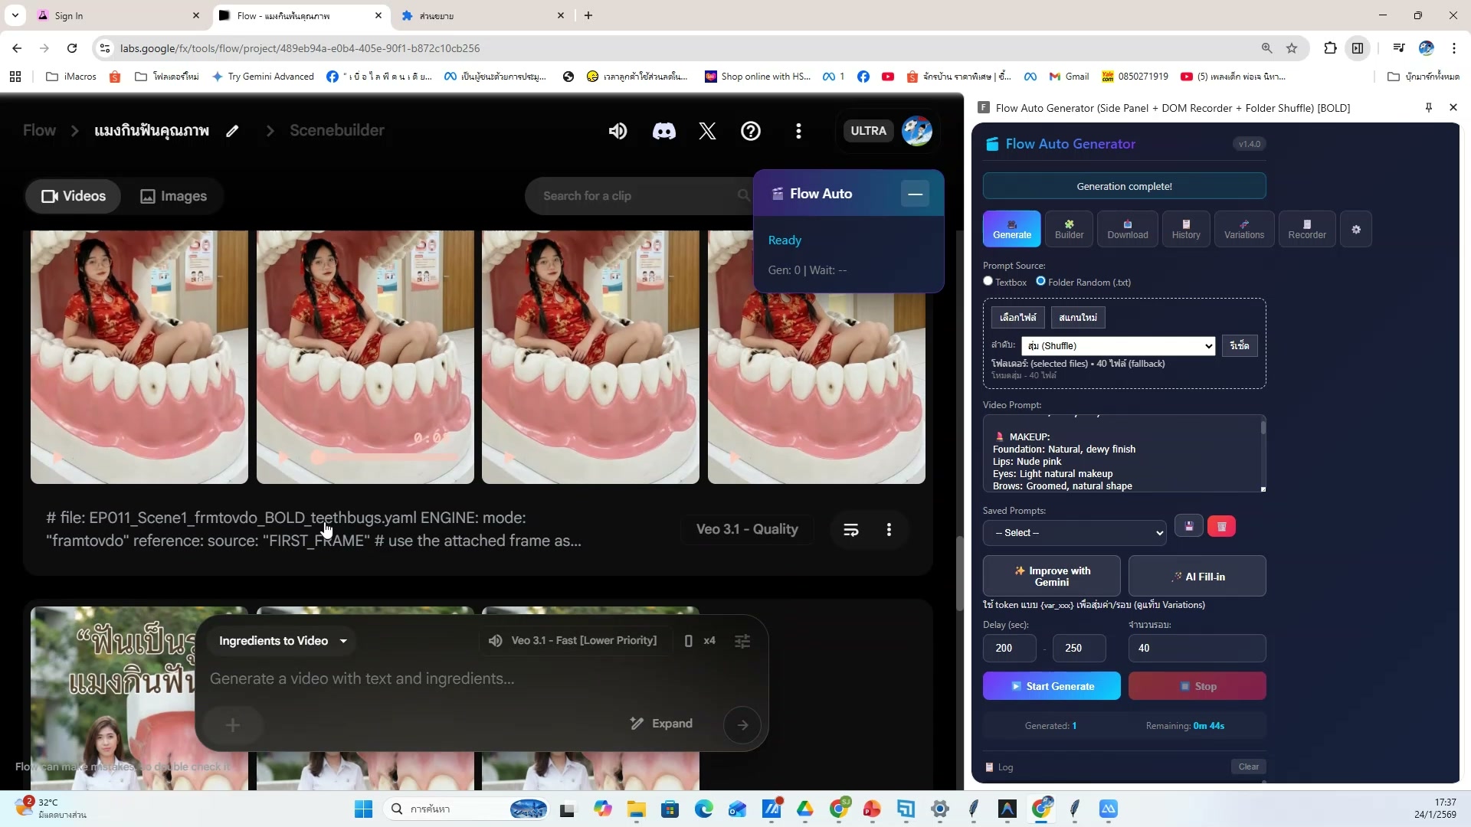The width and height of the screenshot is (1471, 827).
Task: Minimize the Flow Auto floating widget
Action: (x=915, y=194)
